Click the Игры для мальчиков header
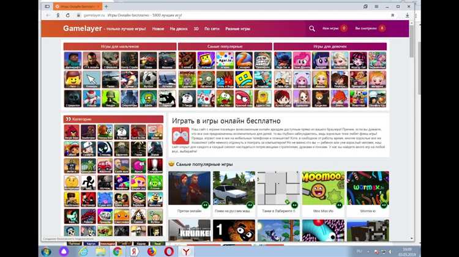The height and width of the screenshot is (257, 459). coord(120,46)
